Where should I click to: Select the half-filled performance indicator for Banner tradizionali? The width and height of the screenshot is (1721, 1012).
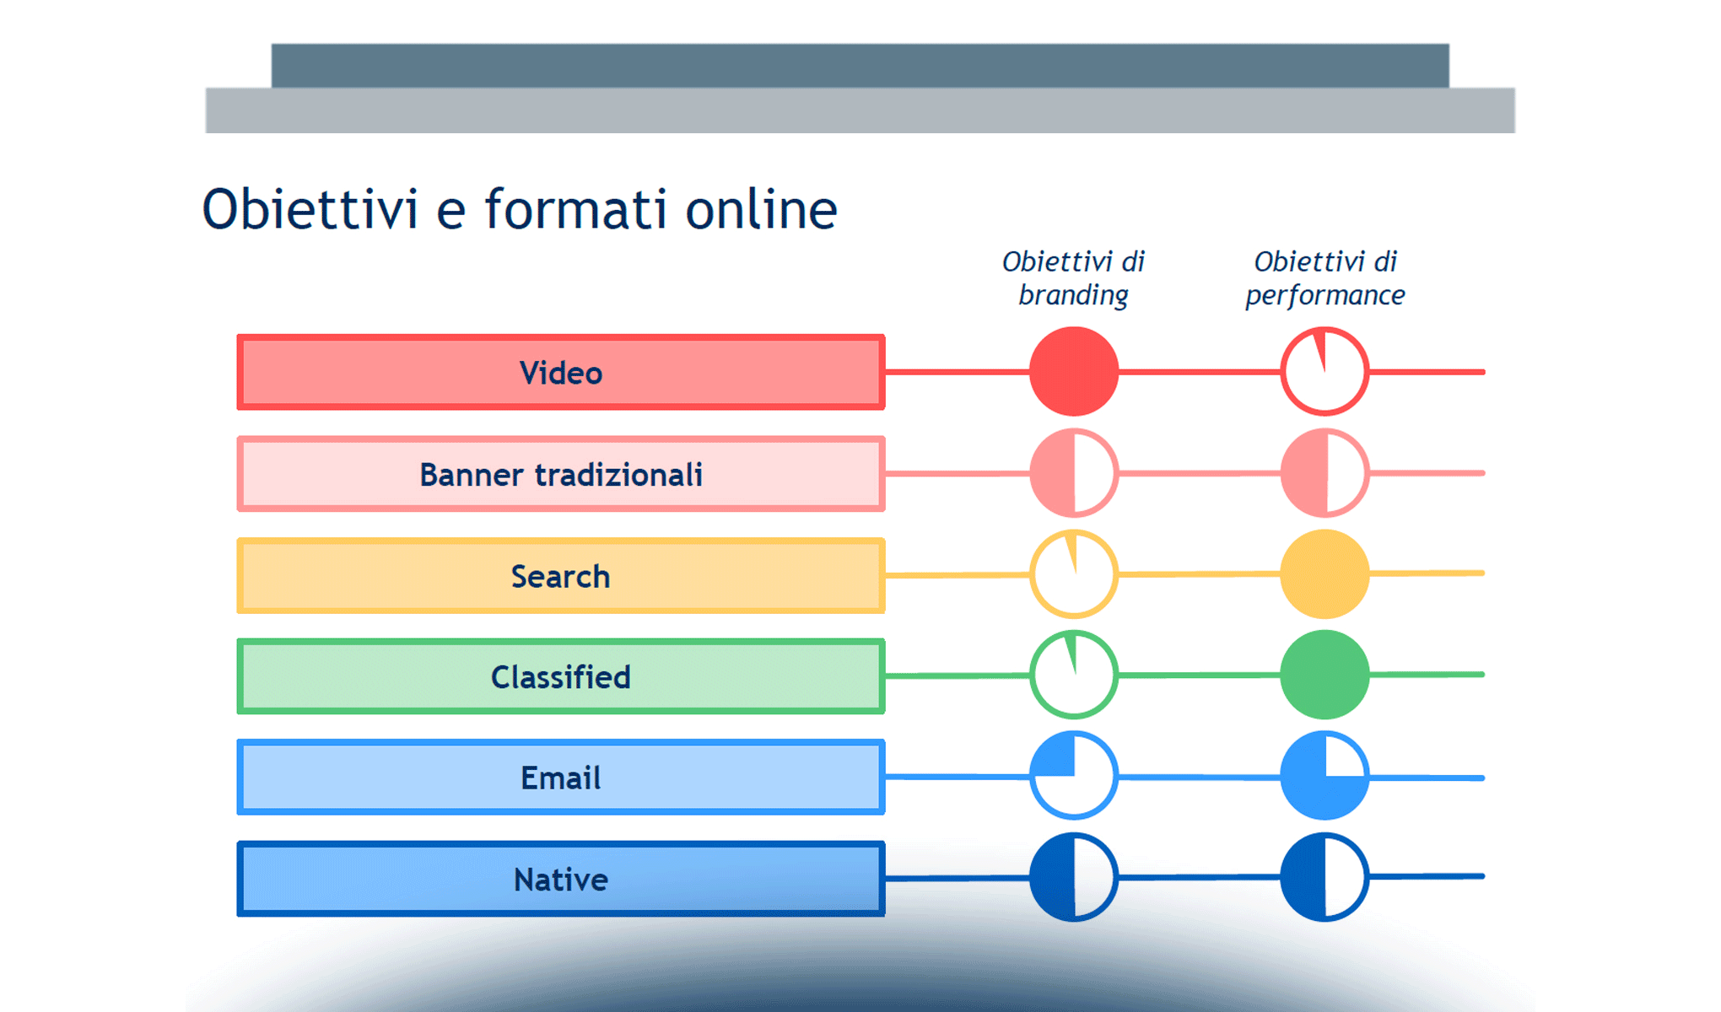(1324, 474)
